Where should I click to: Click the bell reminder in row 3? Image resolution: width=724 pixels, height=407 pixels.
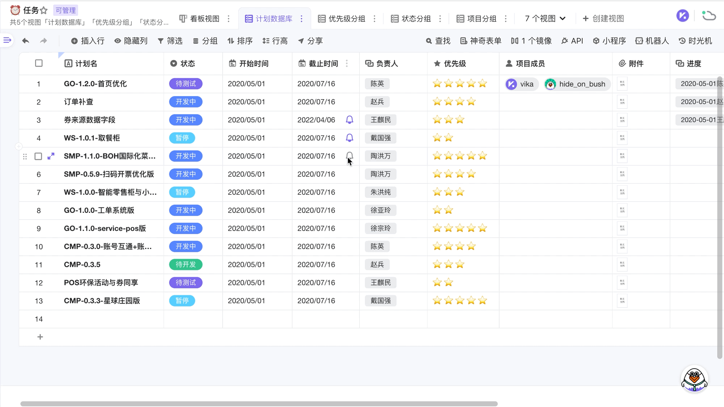[349, 120]
